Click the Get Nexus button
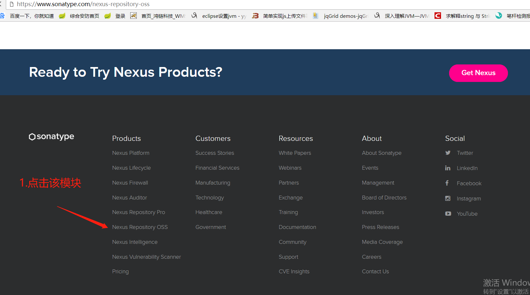Viewport: 530px width, 295px height. click(478, 73)
